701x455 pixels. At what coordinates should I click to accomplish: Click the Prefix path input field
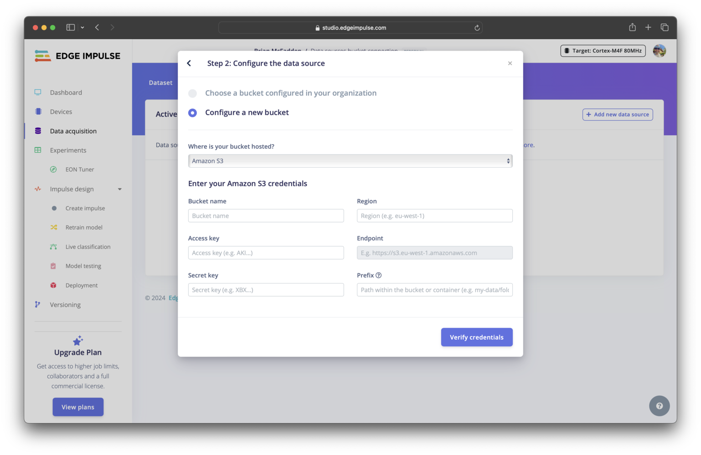(x=434, y=290)
